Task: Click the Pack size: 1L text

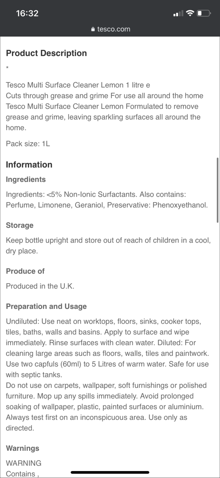Action: coord(28,144)
